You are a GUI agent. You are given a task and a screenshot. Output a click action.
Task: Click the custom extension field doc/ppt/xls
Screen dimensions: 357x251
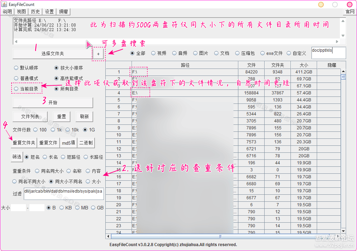tap(328, 53)
